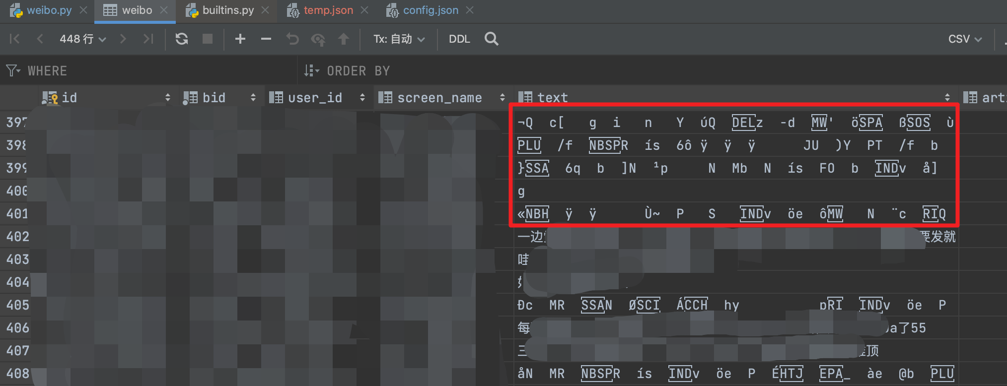Viewport: 1007px width, 386px height.
Task: Close the builtins.py tab
Action: tap(265, 10)
